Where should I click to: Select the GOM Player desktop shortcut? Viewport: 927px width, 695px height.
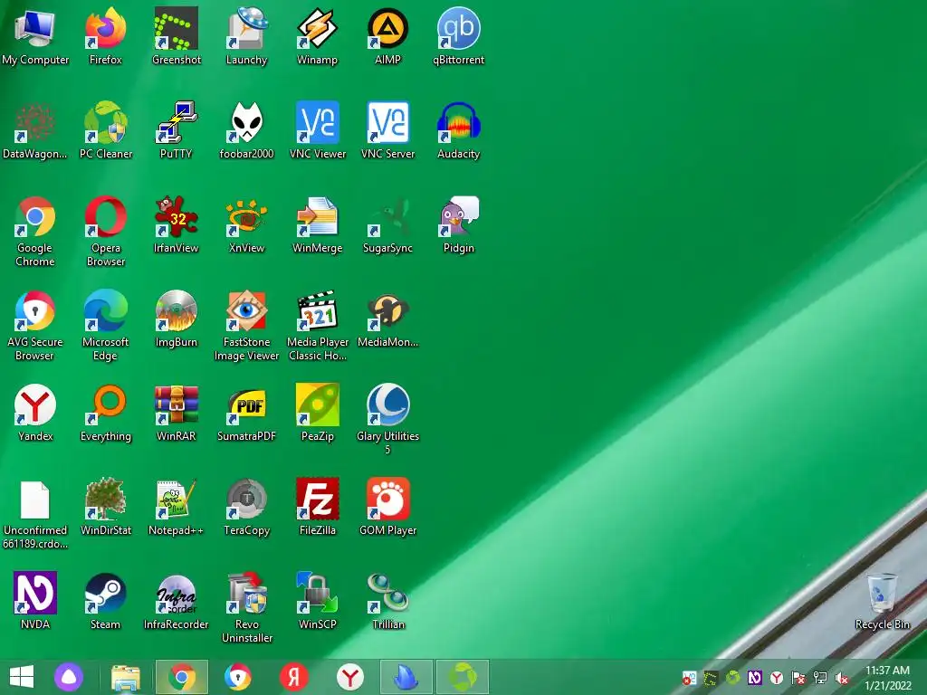tap(387, 507)
